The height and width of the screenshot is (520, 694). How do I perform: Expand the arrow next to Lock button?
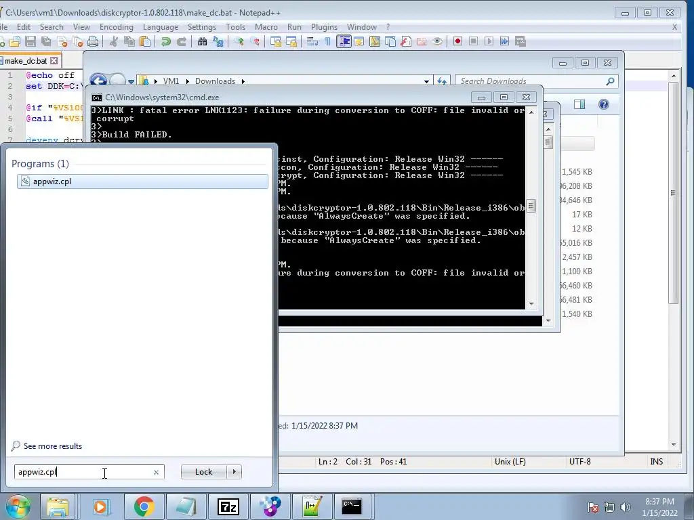click(234, 472)
